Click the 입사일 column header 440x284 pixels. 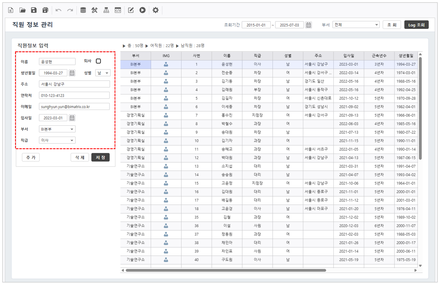click(348, 56)
